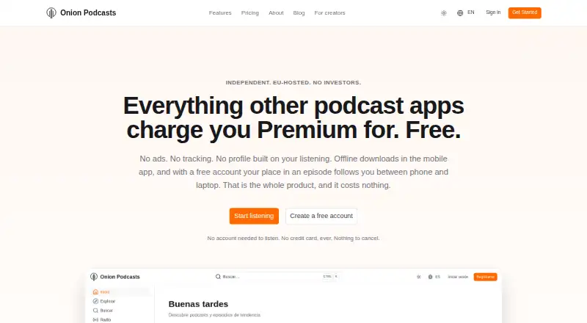The width and height of the screenshot is (587, 323).
Task: Select the Radio icon in the preview sidebar
Action: pos(95,319)
